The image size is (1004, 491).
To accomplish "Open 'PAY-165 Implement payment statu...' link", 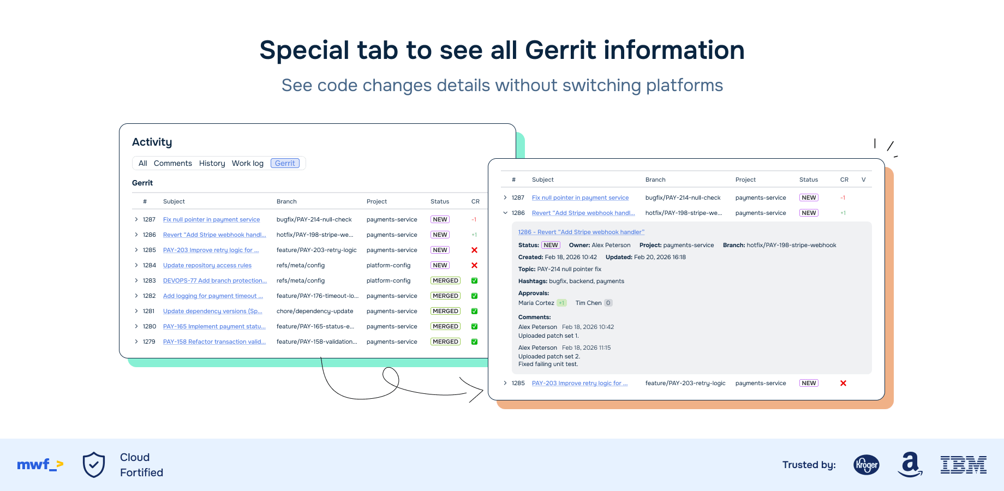I will tap(214, 326).
